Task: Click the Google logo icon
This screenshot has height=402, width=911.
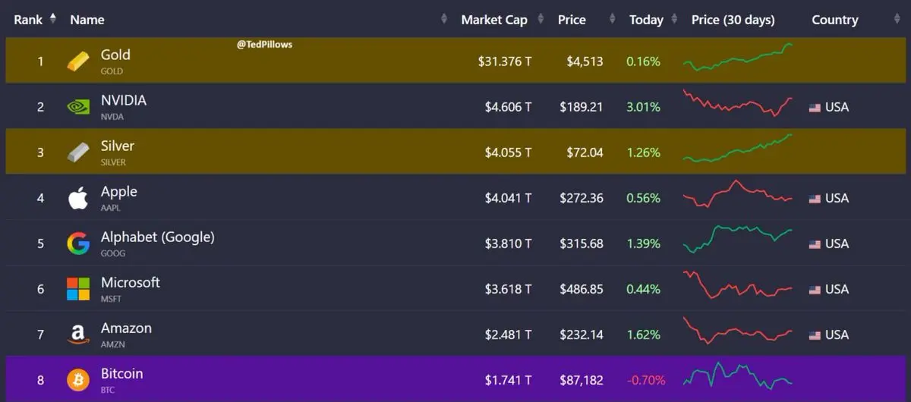Action: pyautogui.click(x=77, y=243)
